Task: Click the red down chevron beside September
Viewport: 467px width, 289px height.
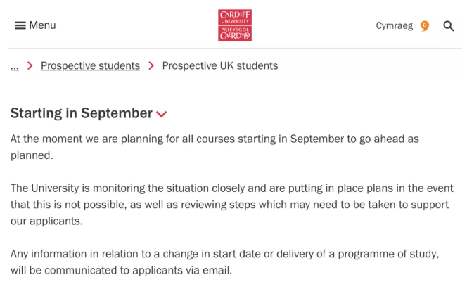Action: (x=162, y=115)
